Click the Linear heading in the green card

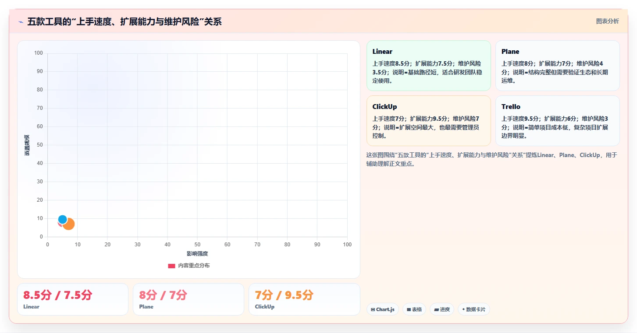coord(382,51)
